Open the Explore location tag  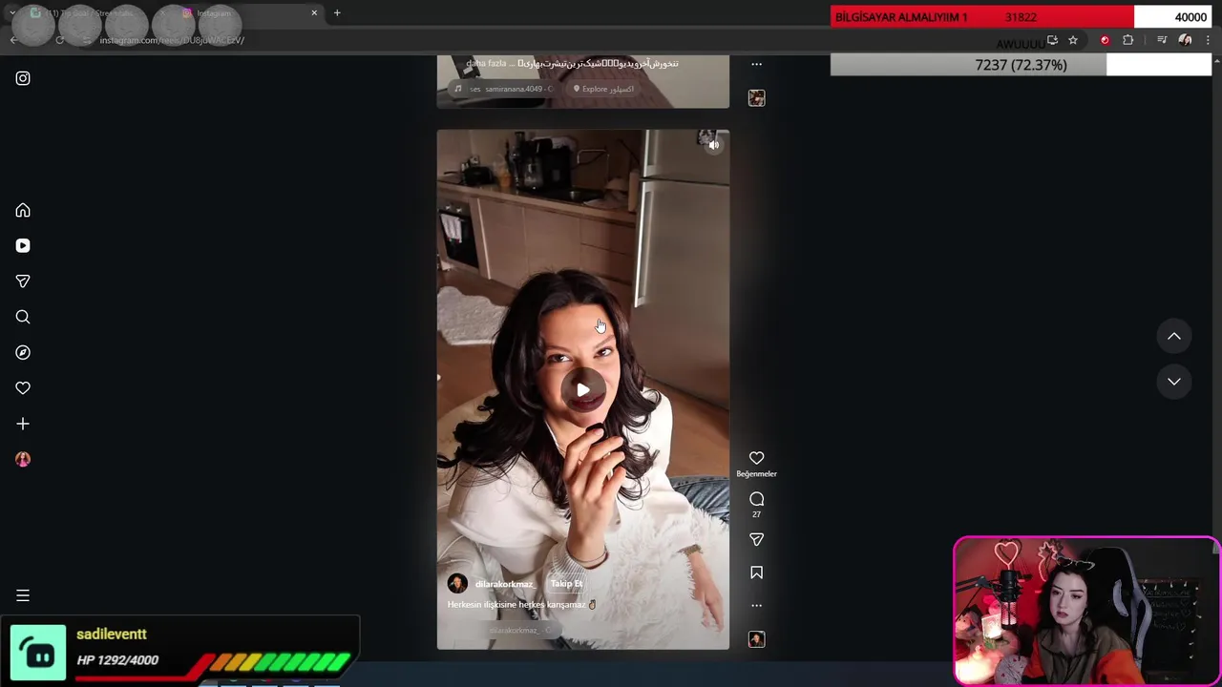pos(603,89)
